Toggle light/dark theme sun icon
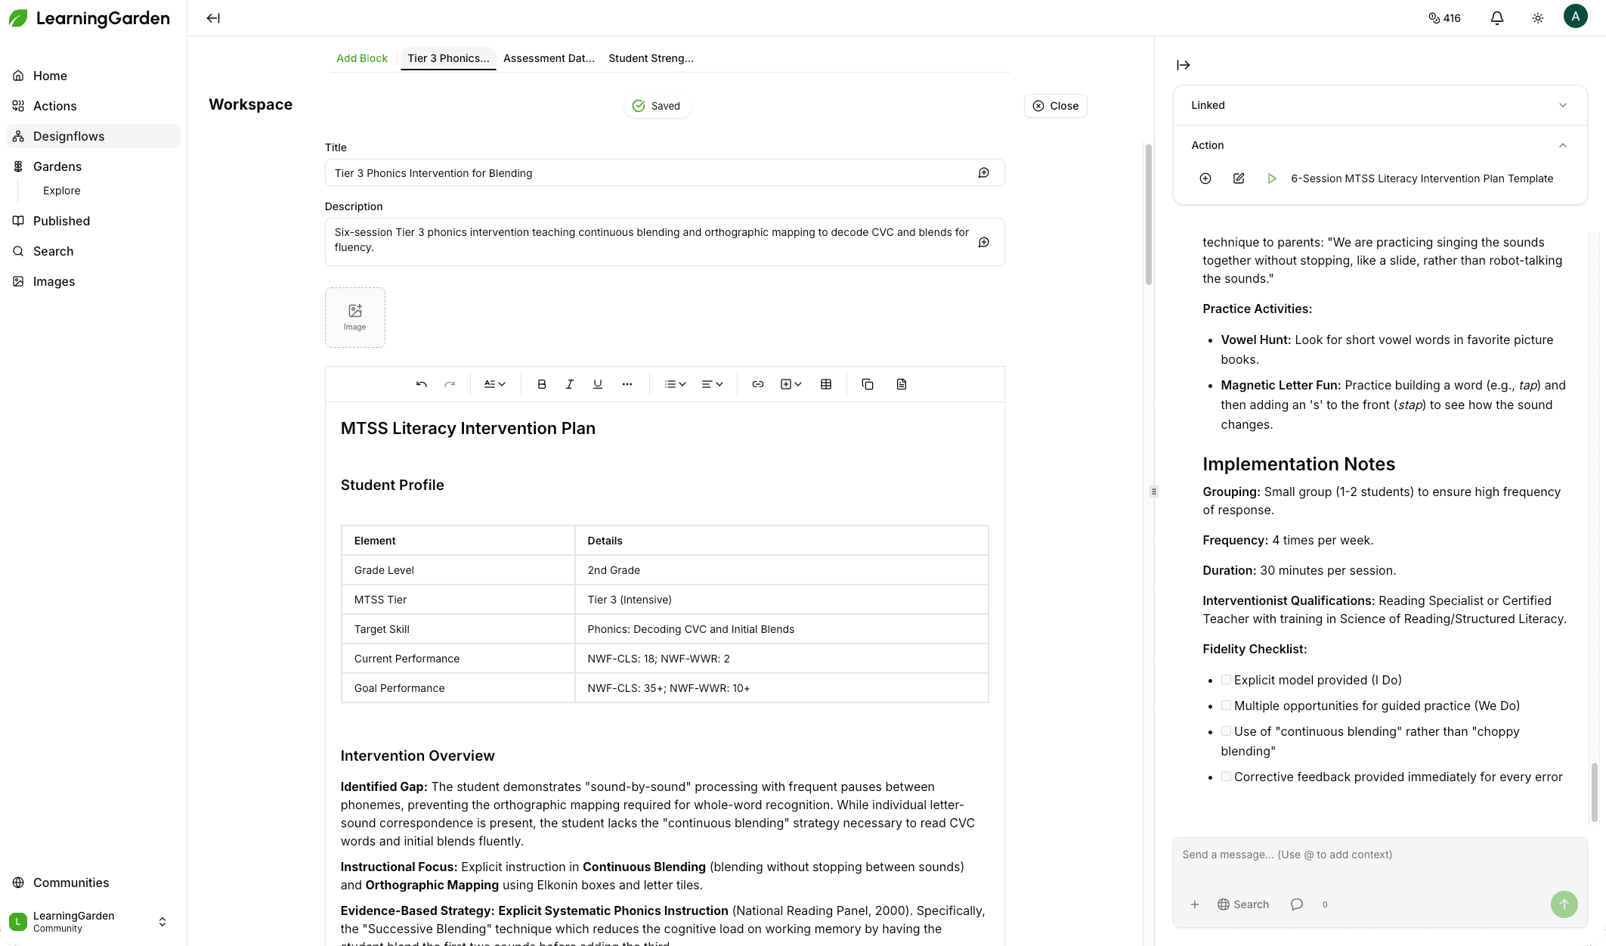 pyautogui.click(x=1537, y=18)
